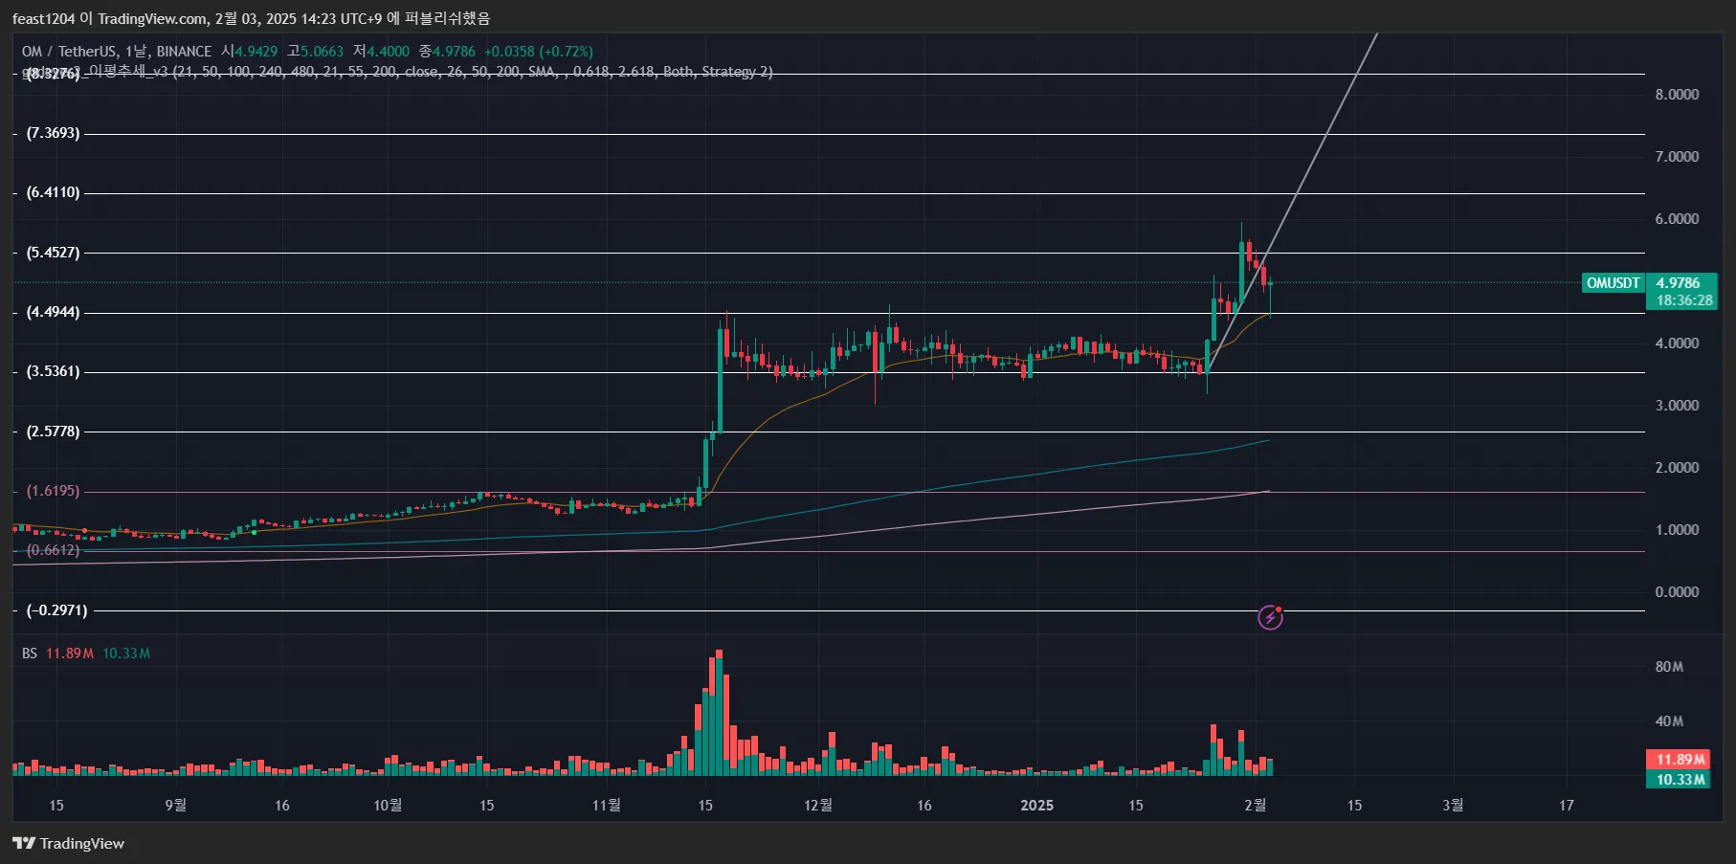Click the red 11.89M volume axis tag
1736x864 pixels.
click(1680, 760)
